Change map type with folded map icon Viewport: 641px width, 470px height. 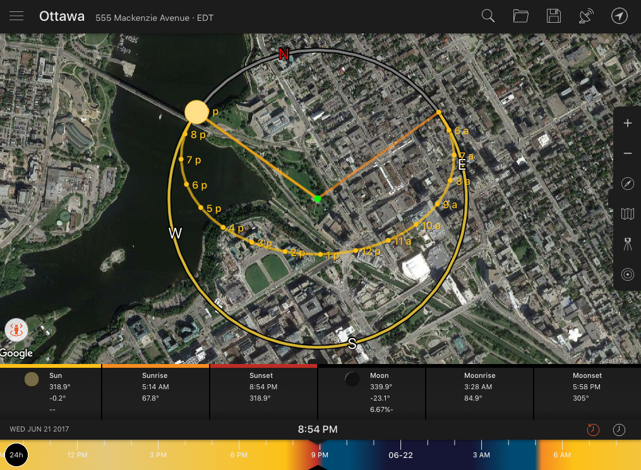627,214
